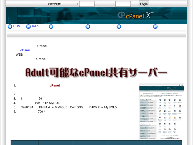193x145 pixels.
Task: Click the home icon beside HOME
Action: coord(10,27)
